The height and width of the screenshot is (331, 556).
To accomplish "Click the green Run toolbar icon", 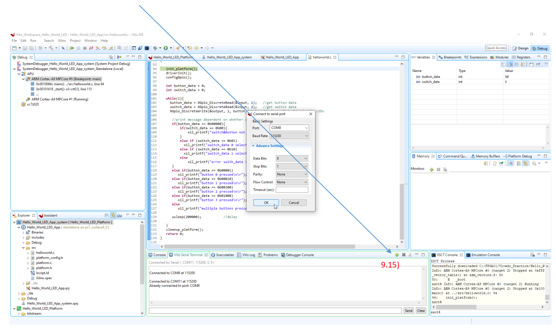I will click(x=165, y=48).
